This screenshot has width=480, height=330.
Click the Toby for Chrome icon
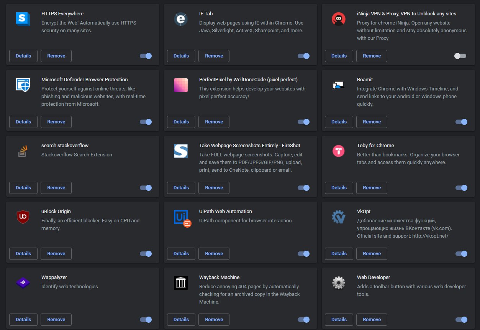(339, 151)
